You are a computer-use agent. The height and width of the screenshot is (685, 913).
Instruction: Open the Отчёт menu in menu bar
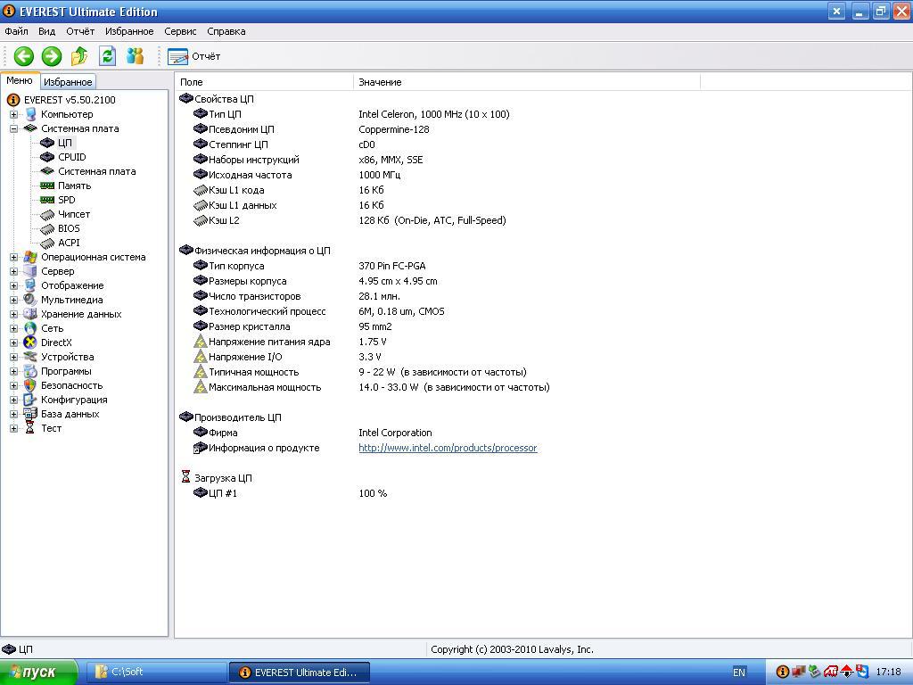coord(80,31)
